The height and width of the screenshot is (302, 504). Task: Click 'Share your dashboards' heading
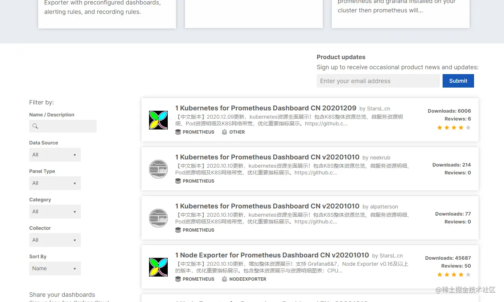(62, 295)
